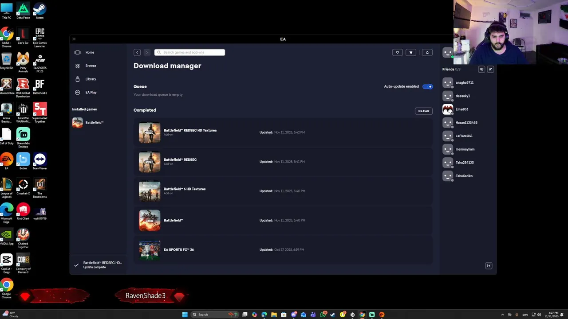The image size is (568, 319).
Task: Click the hide-offline icon beside Friends count
Action: point(481,69)
